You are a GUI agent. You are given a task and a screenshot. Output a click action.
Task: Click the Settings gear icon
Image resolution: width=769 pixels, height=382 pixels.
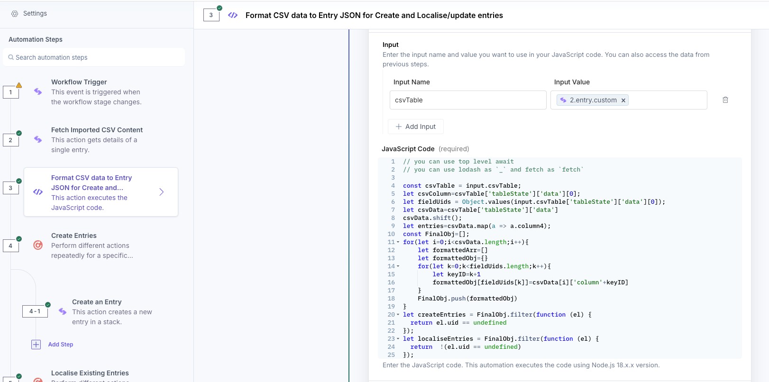click(x=15, y=14)
